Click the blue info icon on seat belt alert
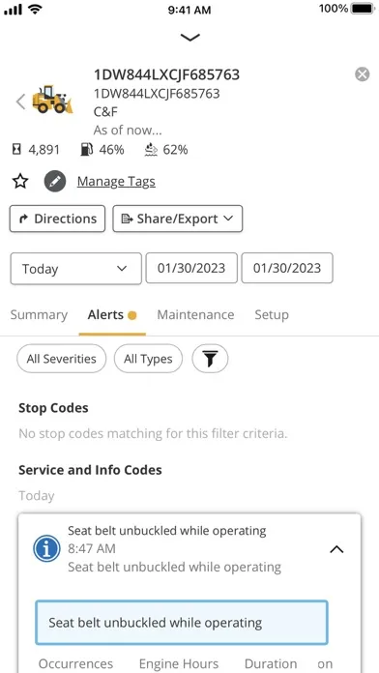Screen dimensions: 379x673 46,548
